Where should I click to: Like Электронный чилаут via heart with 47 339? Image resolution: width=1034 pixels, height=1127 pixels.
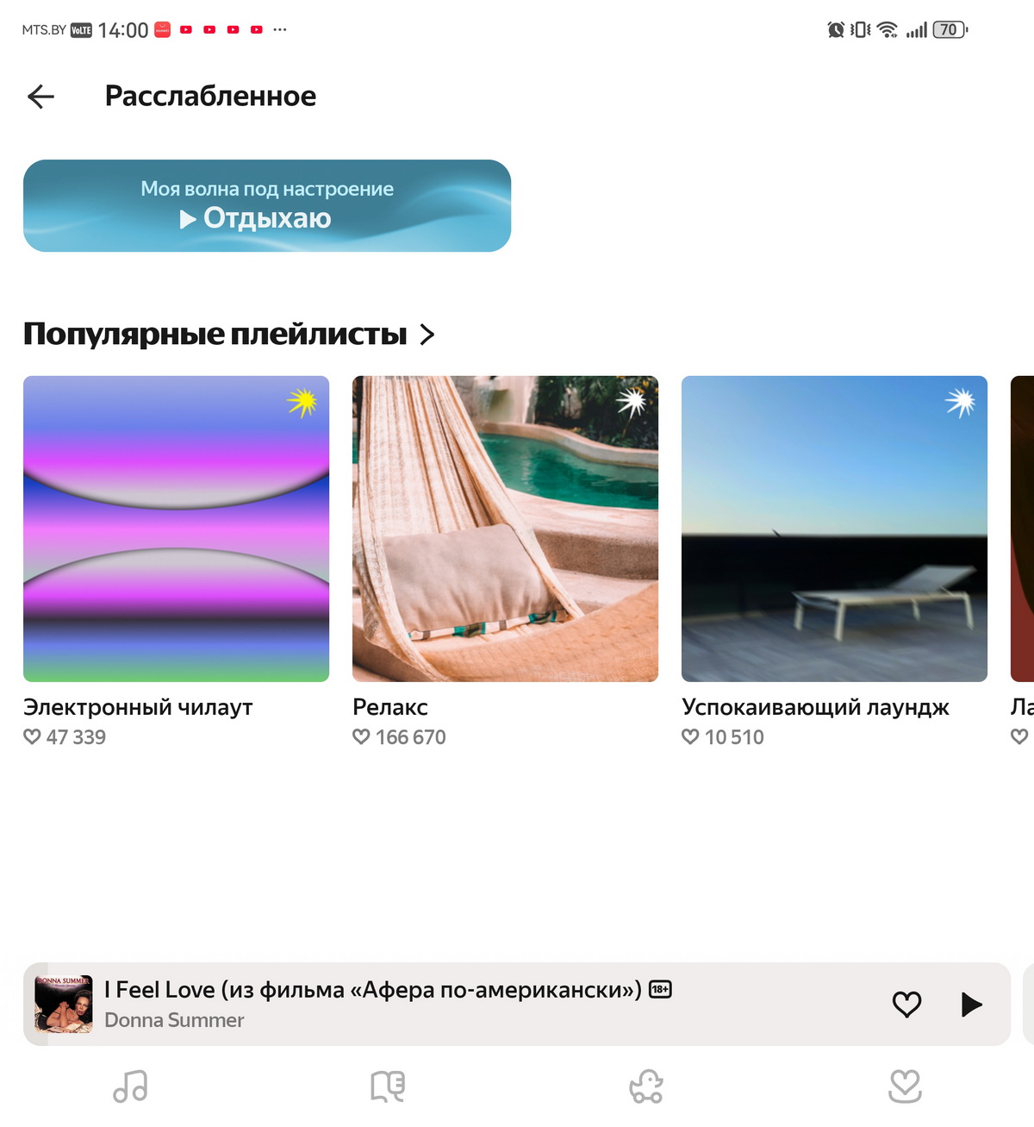click(x=32, y=737)
